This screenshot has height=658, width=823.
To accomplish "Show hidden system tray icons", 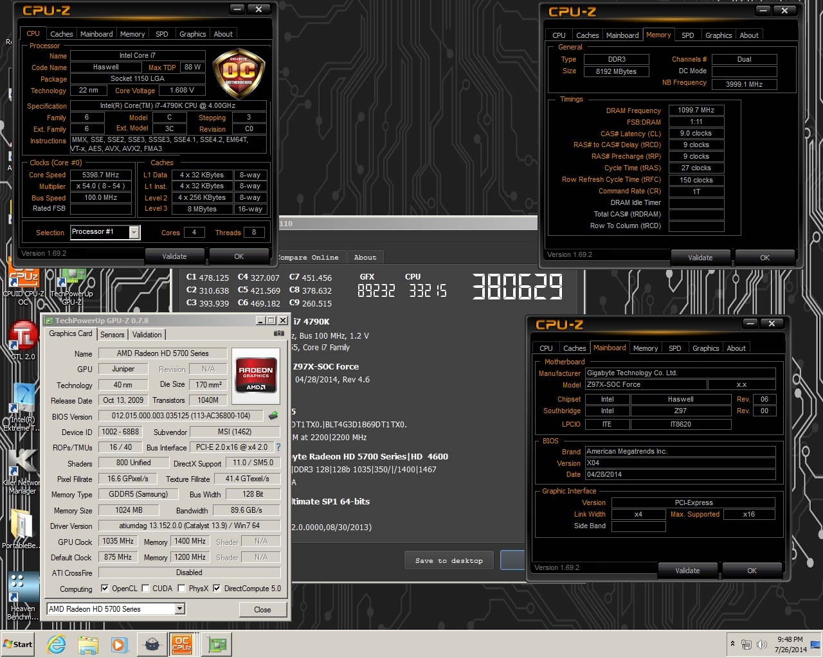I will [732, 644].
